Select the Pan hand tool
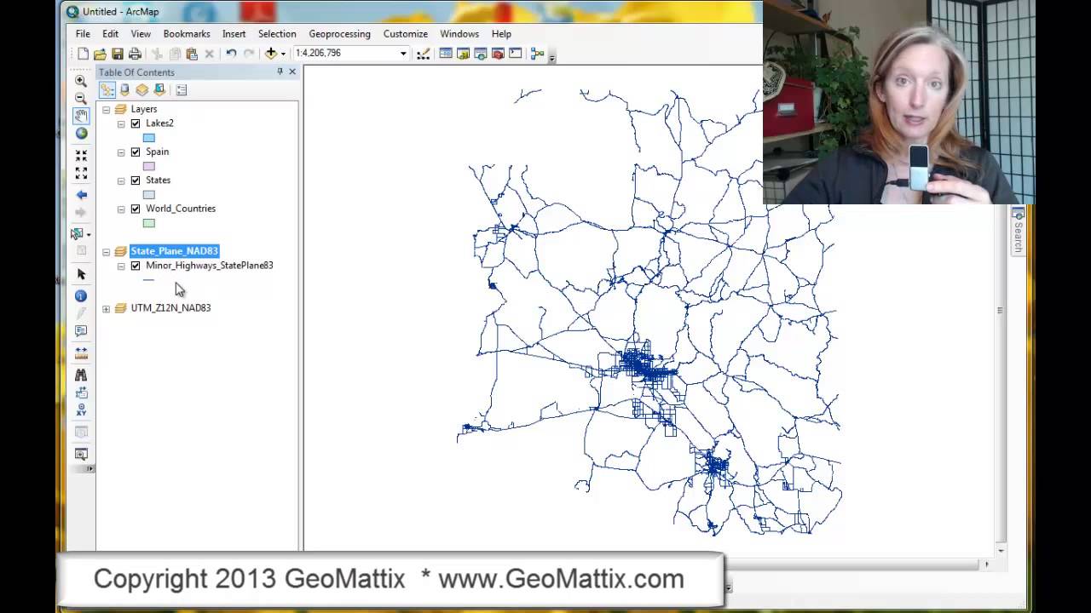The height and width of the screenshot is (613, 1091). click(81, 116)
